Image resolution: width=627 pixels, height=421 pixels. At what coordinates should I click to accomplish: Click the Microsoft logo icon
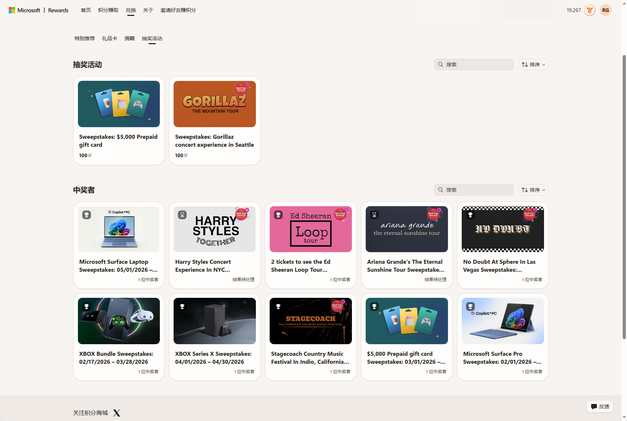12,10
